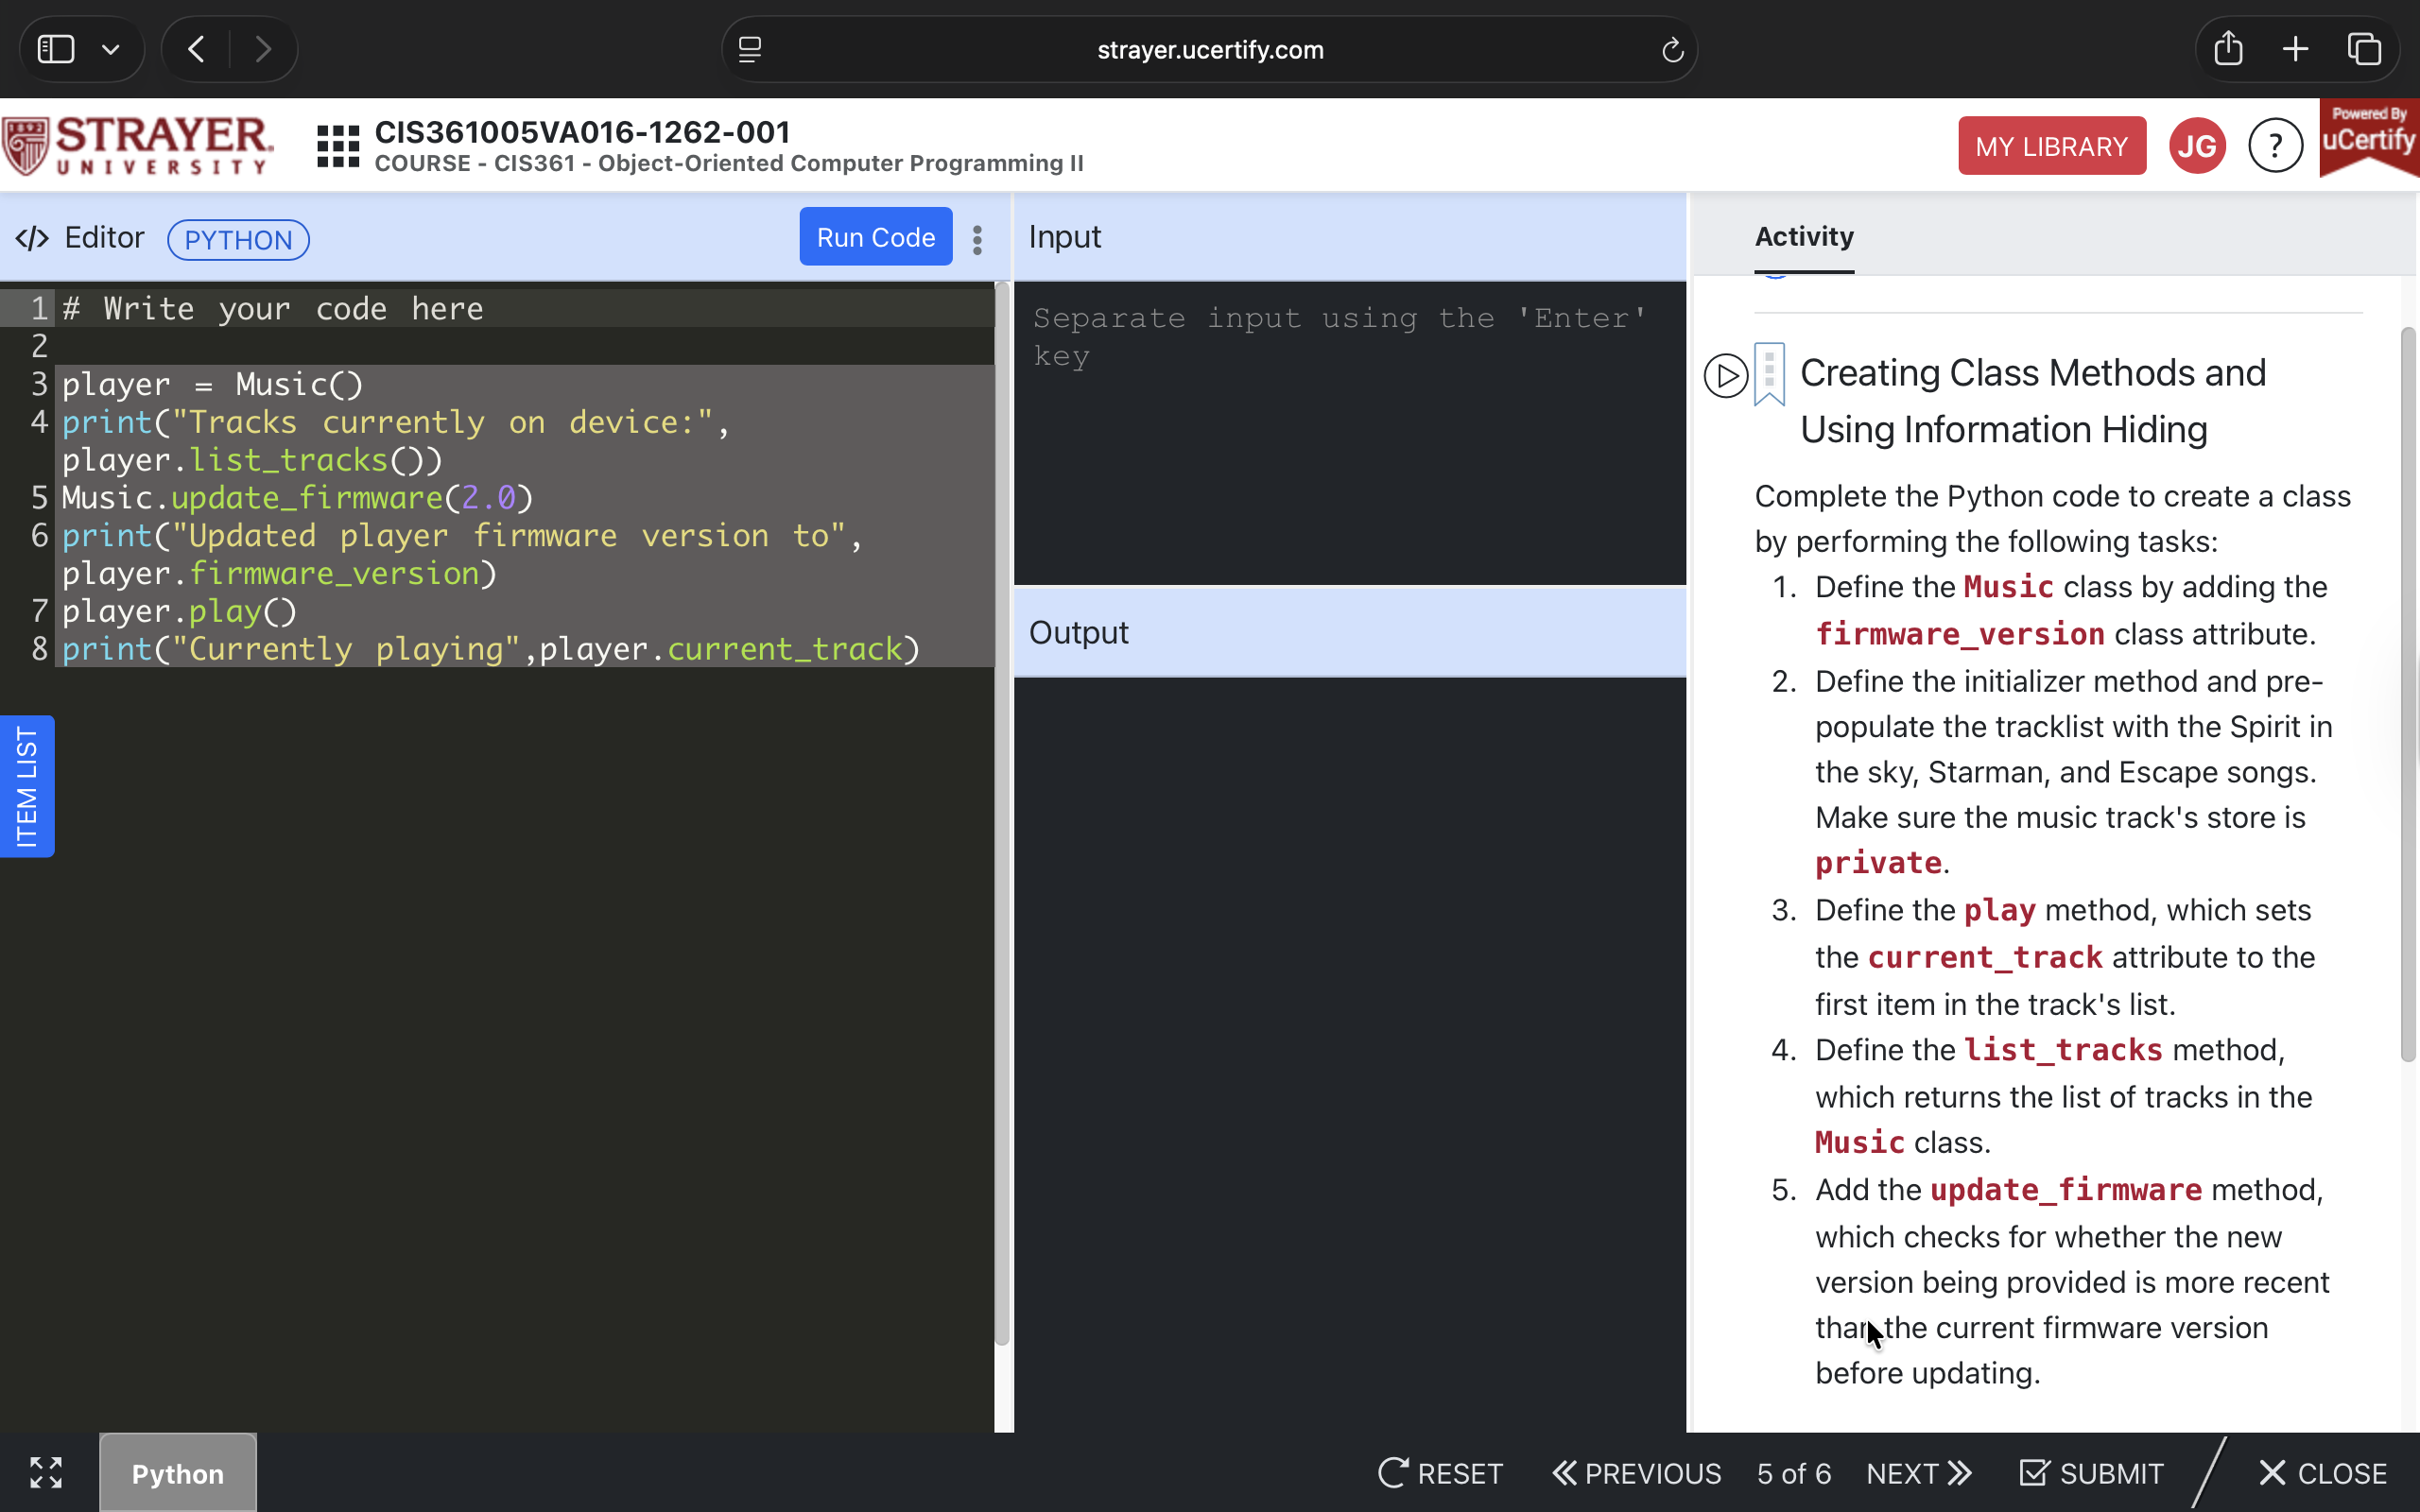Click the code brackets Editor icon
2420x1512 pixels.
click(32, 238)
